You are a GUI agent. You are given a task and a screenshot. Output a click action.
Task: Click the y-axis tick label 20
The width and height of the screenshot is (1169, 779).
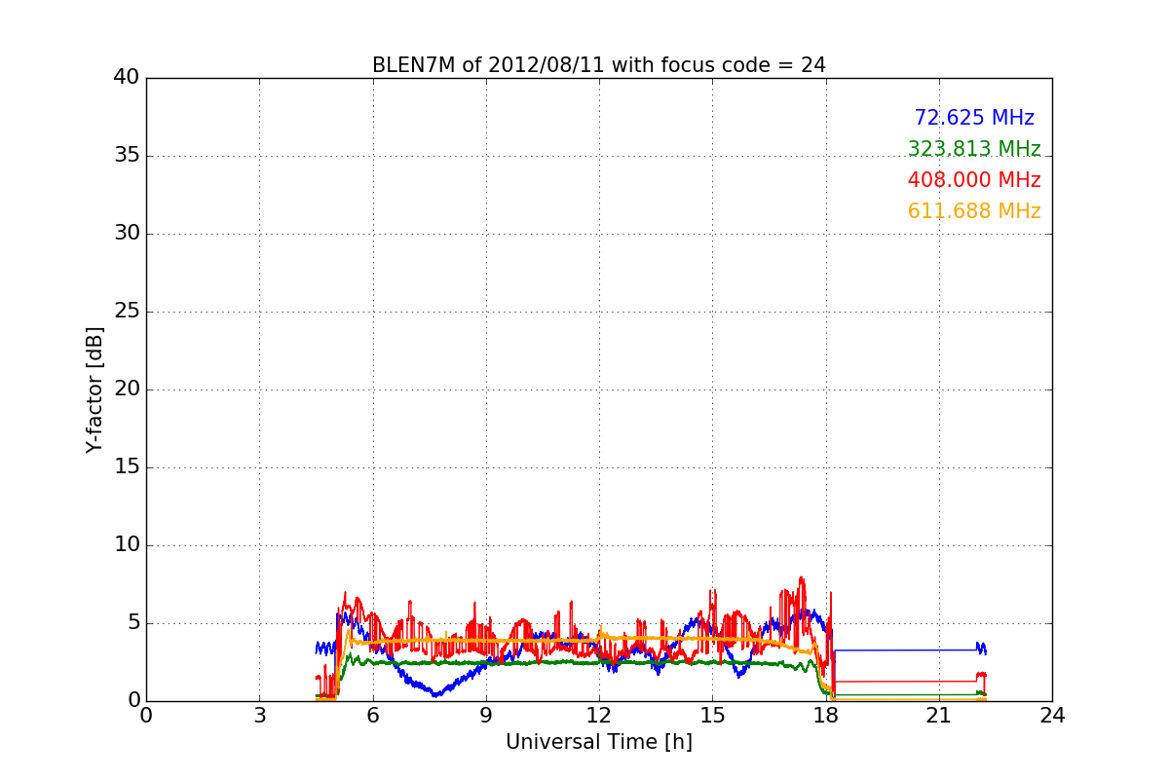click(x=126, y=389)
